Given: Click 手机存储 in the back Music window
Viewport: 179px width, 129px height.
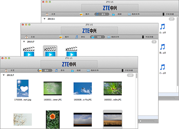Looking at the screenshot, I should point(168,14).
